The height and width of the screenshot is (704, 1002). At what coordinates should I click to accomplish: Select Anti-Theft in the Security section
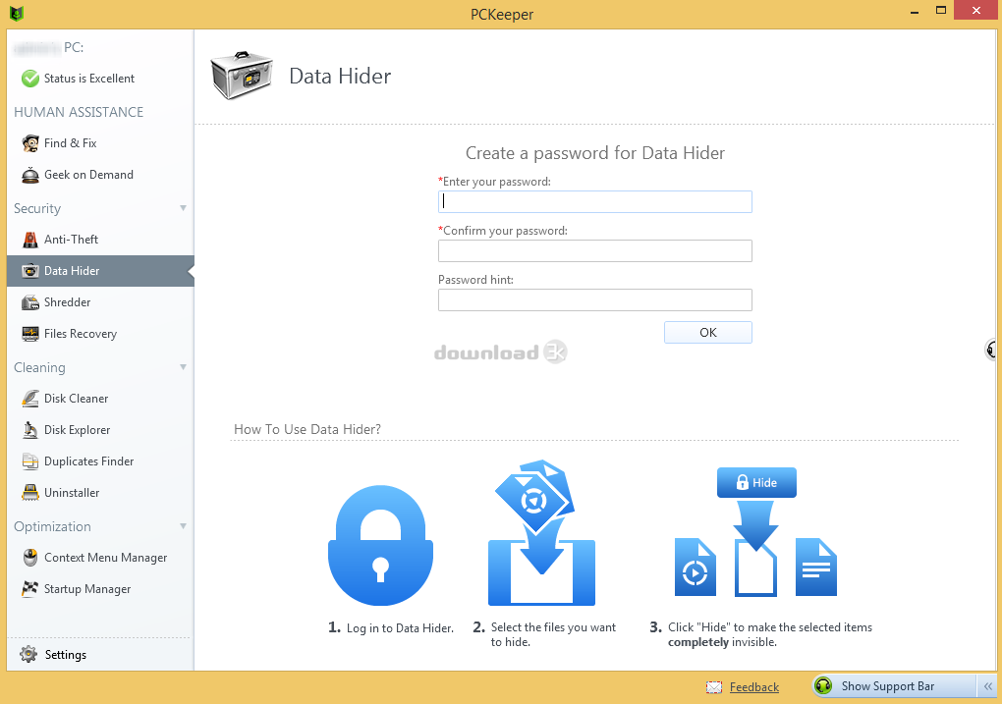click(100, 240)
